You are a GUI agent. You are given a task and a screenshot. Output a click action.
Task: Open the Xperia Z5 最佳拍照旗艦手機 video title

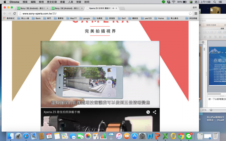pos(62,112)
